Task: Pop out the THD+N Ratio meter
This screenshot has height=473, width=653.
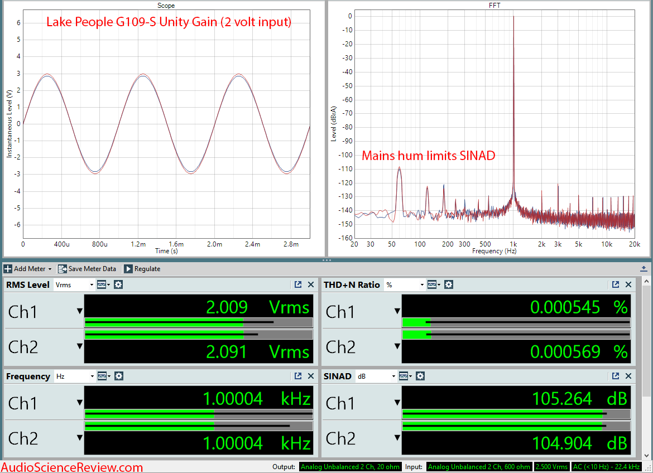Action: 616,285
